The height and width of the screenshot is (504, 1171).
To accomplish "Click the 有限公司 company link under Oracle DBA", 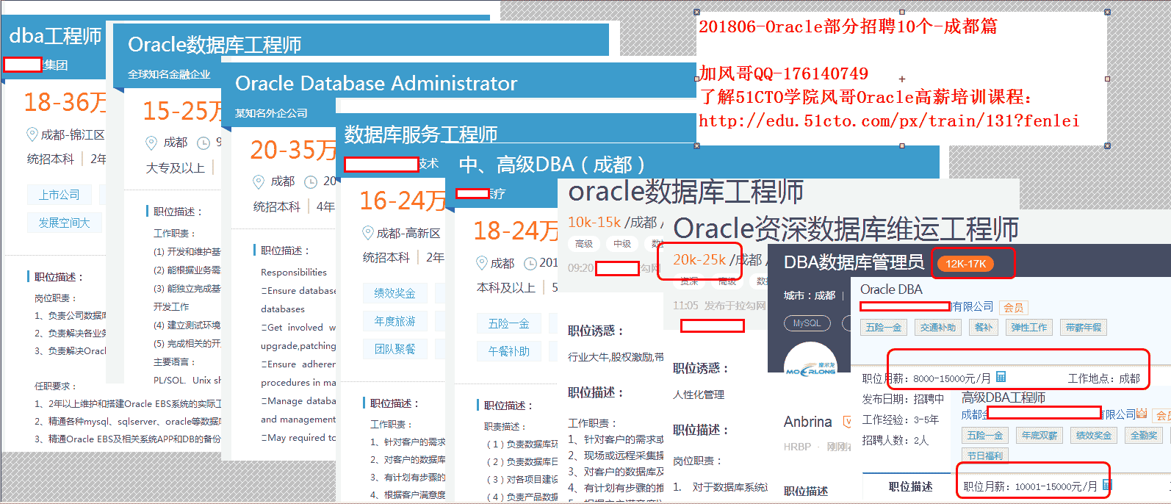I will [973, 306].
